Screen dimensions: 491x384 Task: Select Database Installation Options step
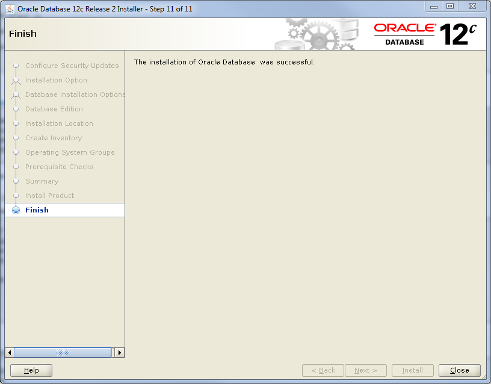75,94
